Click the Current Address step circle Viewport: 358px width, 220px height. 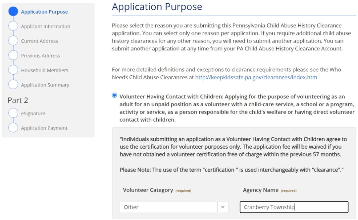pyautogui.click(x=13, y=41)
